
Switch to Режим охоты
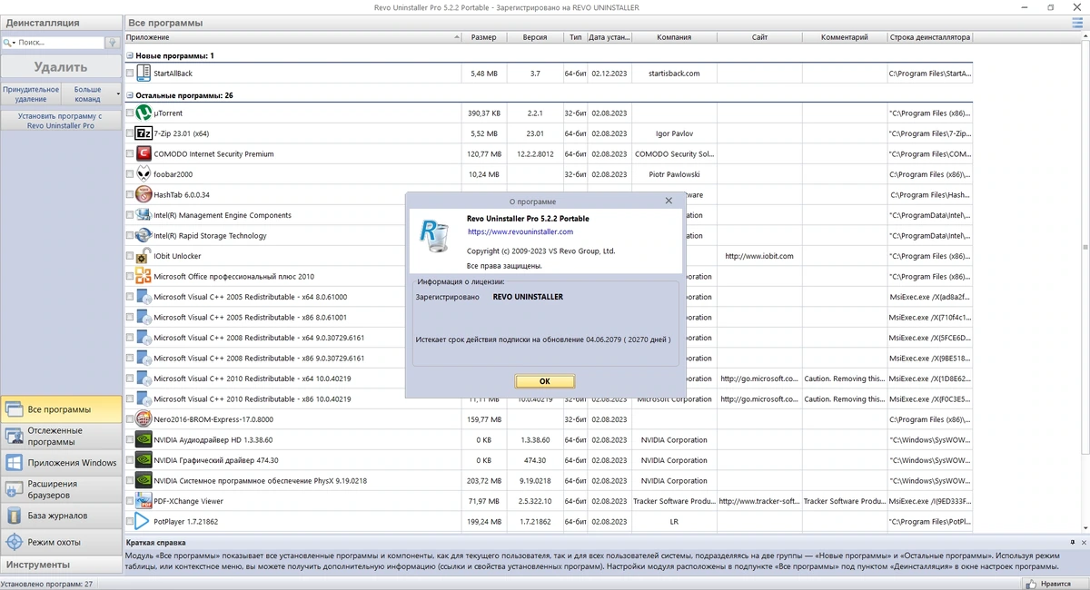(61, 542)
